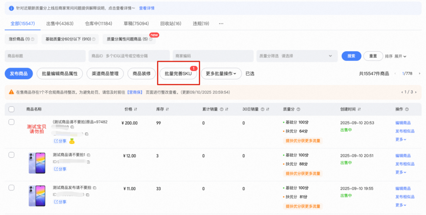Click the 发布商品 button

(x=19, y=73)
